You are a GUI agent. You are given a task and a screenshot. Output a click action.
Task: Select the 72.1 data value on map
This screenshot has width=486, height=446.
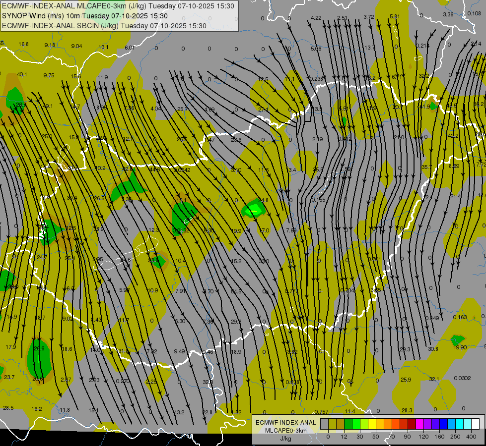(x=428, y=198)
